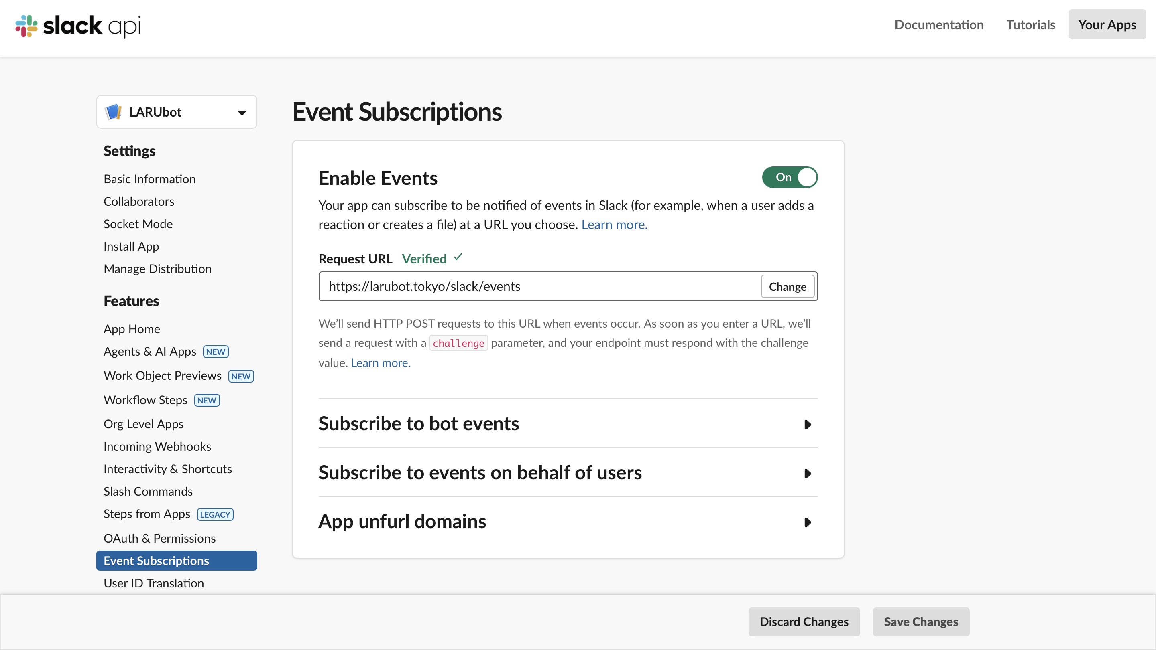The height and width of the screenshot is (650, 1156).
Task: Click the LARUbot app icon
Action: (x=113, y=112)
